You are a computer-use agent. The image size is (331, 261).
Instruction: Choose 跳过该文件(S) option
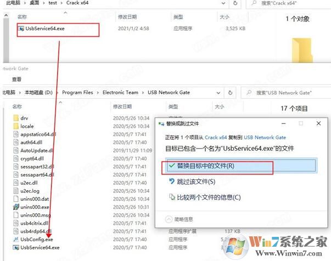coord(192,181)
